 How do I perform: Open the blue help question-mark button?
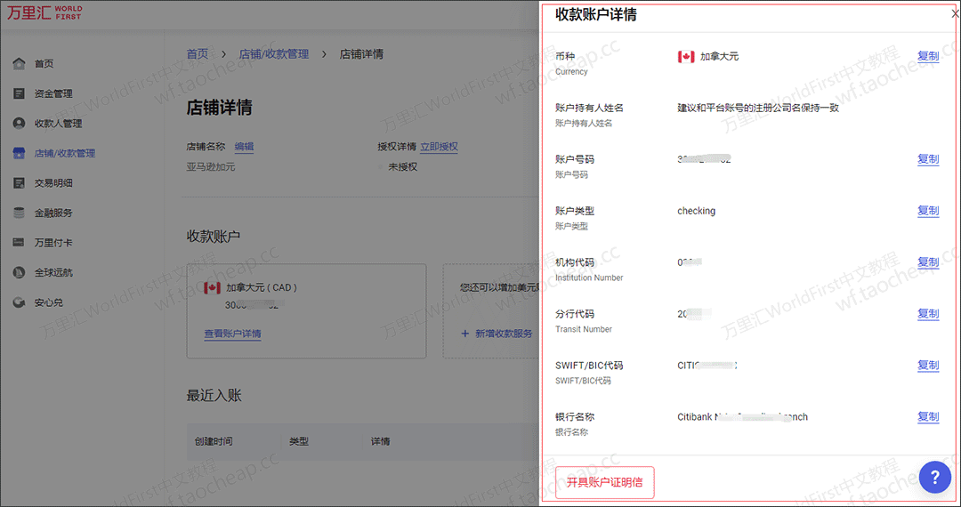[x=934, y=477]
